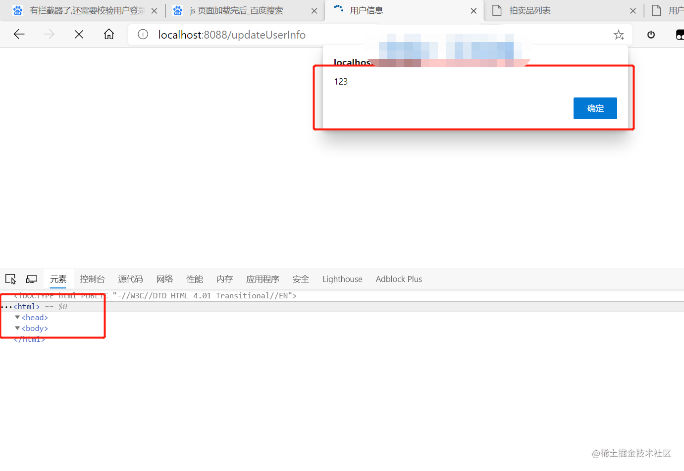The width and height of the screenshot is (684, 471).
Task: Add bookmark using the star icon
Action: point(619,35)
